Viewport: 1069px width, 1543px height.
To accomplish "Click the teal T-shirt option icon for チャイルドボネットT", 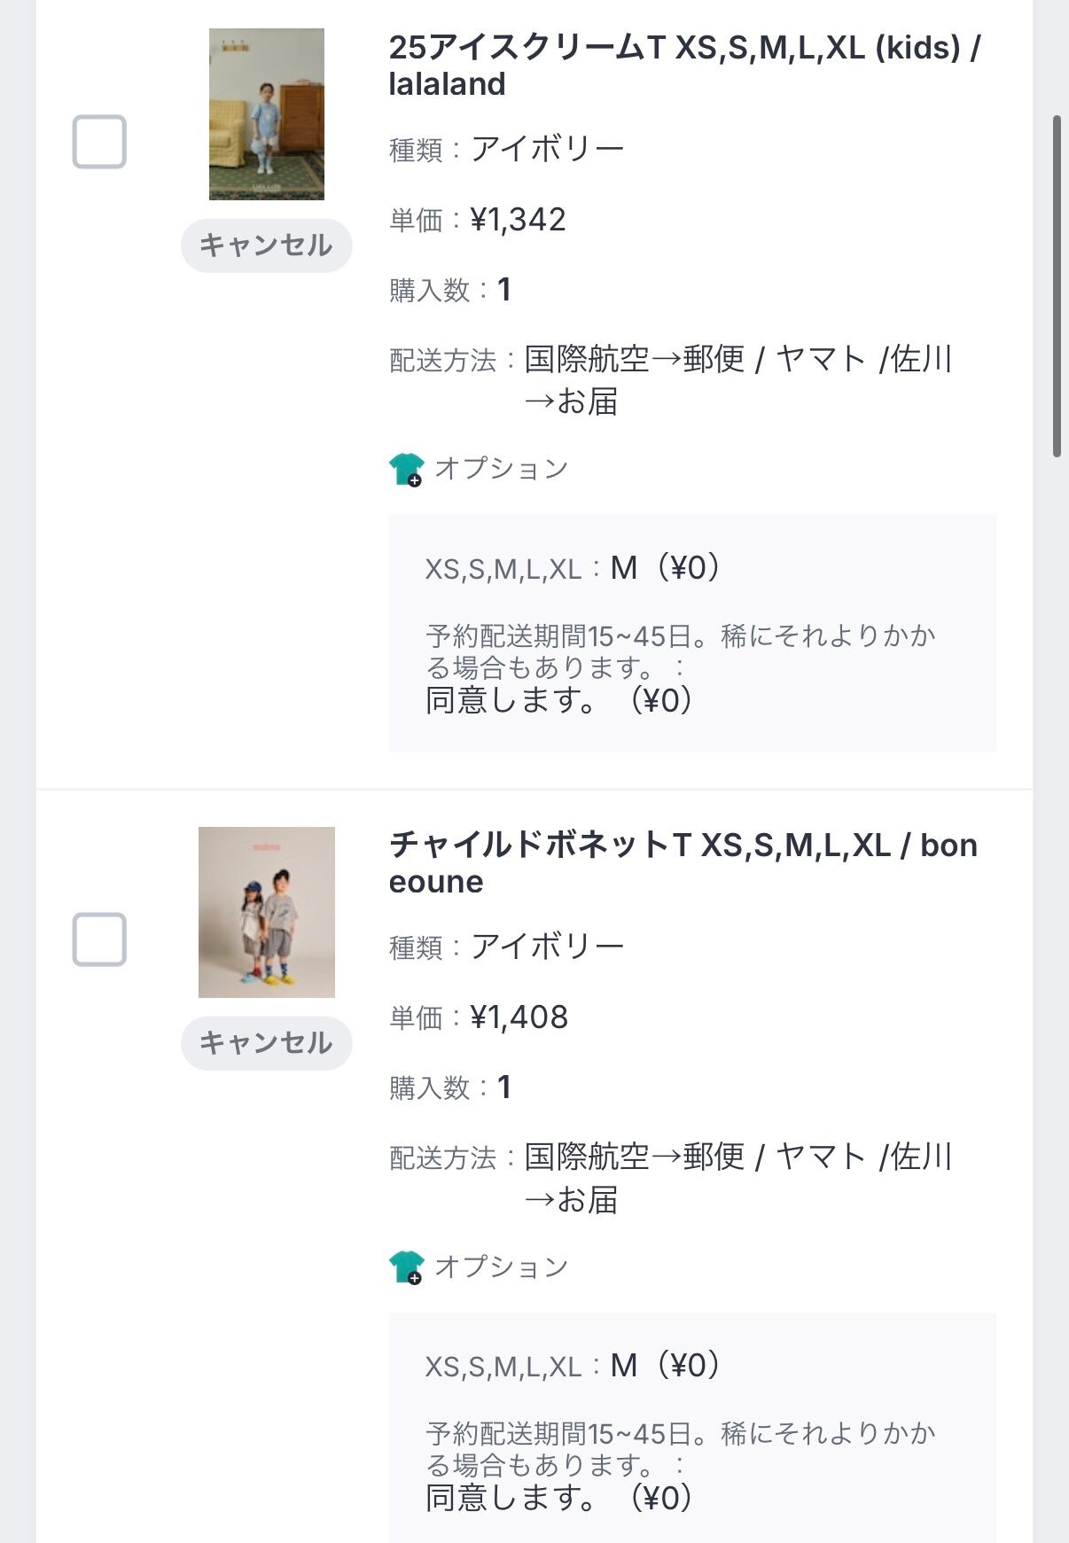I will [x=407, y=1266].
